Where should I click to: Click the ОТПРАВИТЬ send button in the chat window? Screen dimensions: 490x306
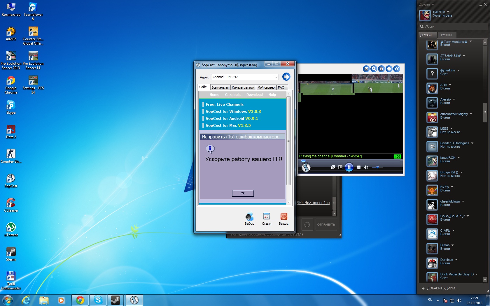coord(326,225)
